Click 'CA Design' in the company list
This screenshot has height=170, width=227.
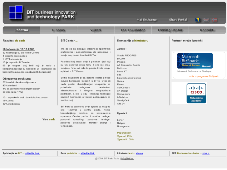tap(123, 91)
